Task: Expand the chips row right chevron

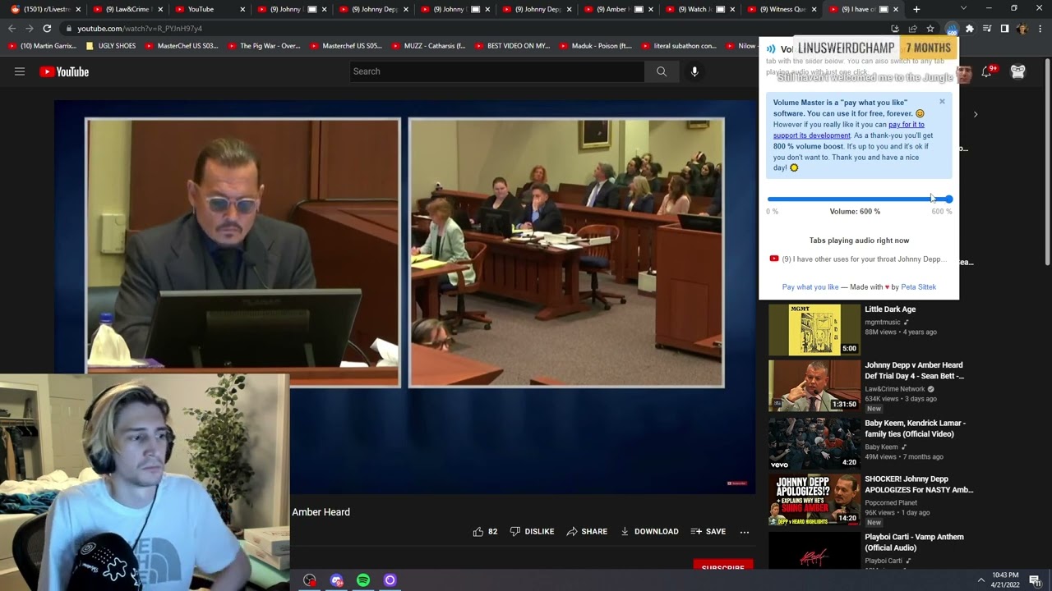Action: pos(976,114)
